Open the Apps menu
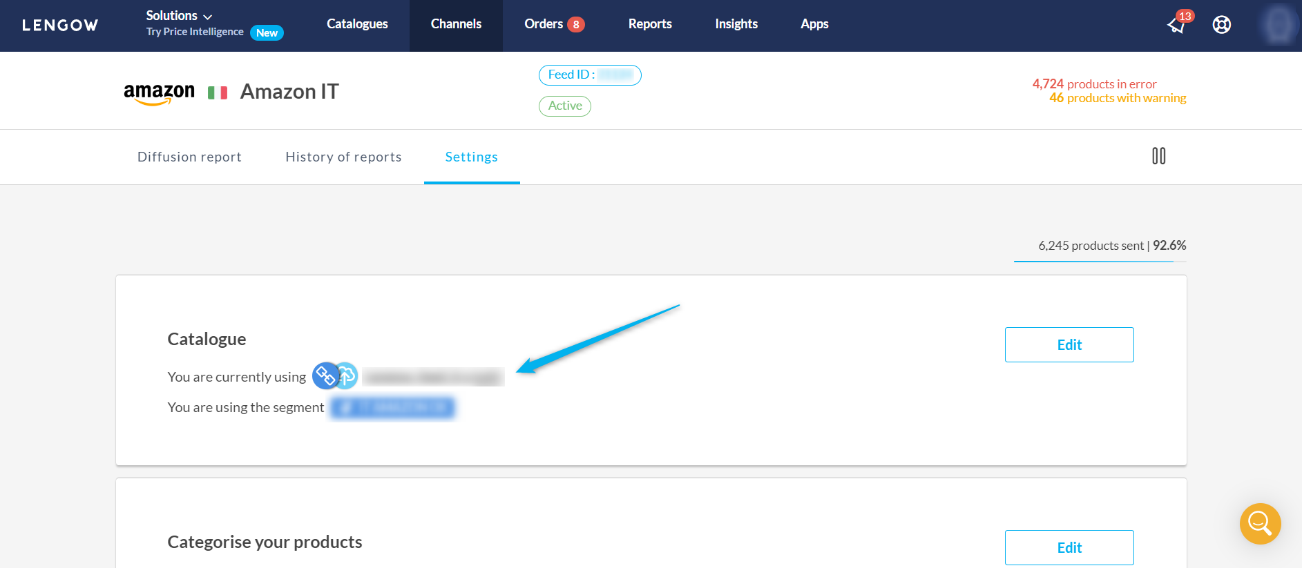Image resolution: width=1302 pixels, height=568 pixels. 814,24
